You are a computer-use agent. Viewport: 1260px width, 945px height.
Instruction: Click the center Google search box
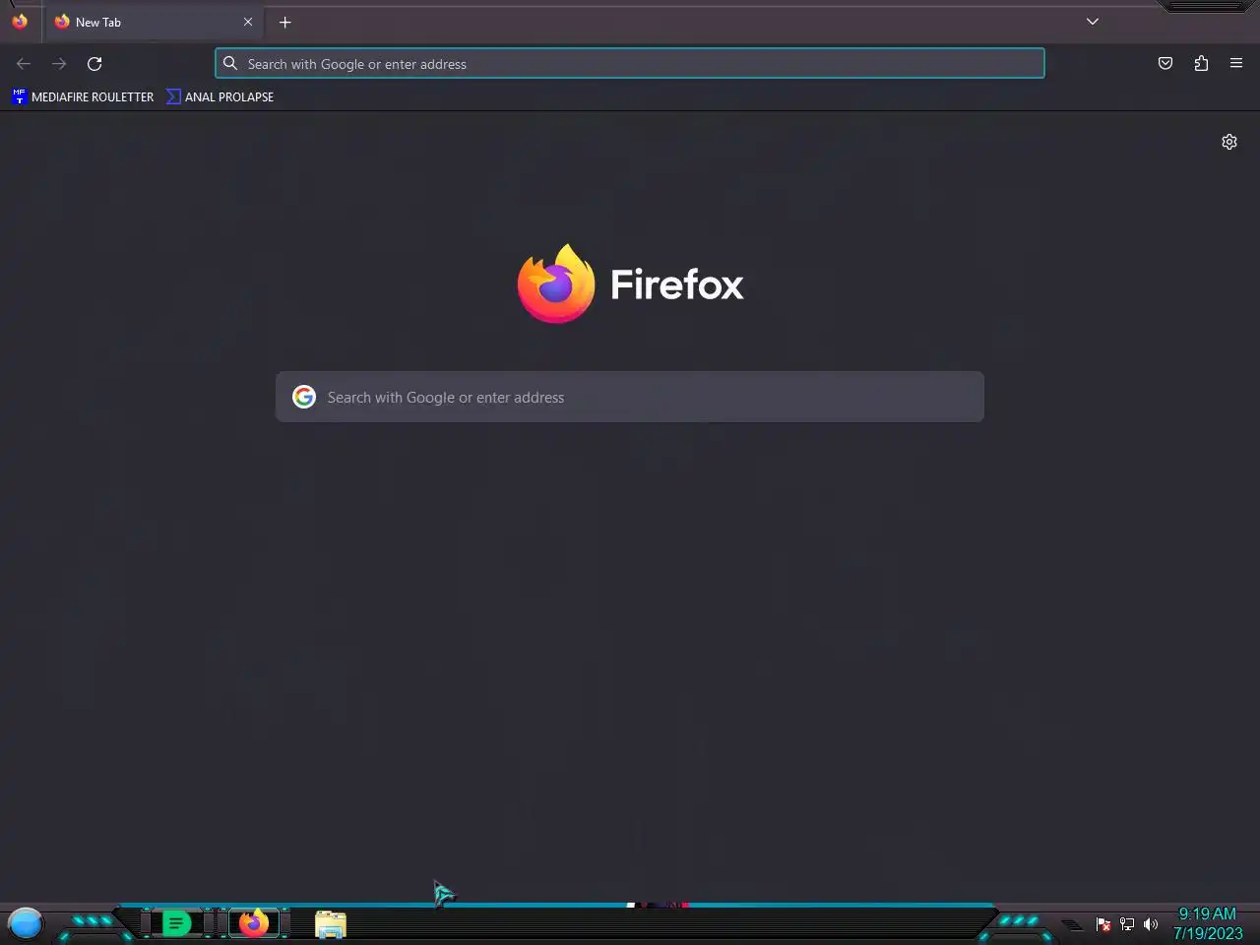[630, 397]
